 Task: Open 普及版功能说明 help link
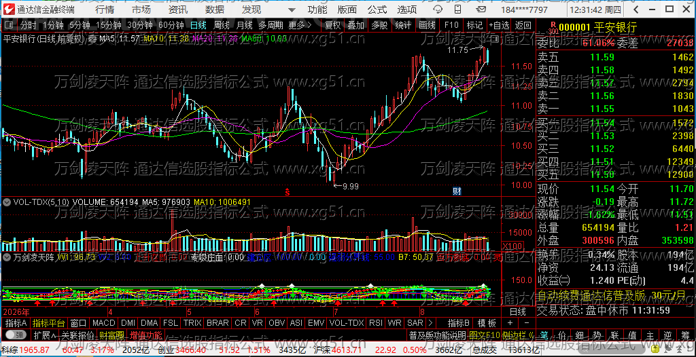click(437, 335)
